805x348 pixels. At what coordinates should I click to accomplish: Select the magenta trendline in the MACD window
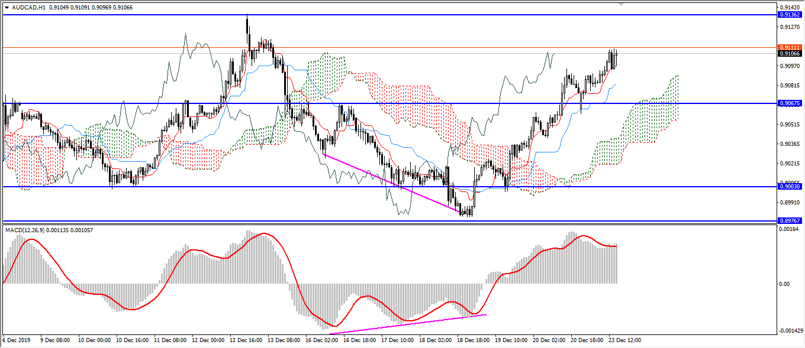coord(407,324)
